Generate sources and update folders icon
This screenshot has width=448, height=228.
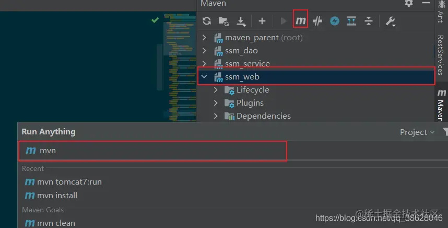click(223, 21)
